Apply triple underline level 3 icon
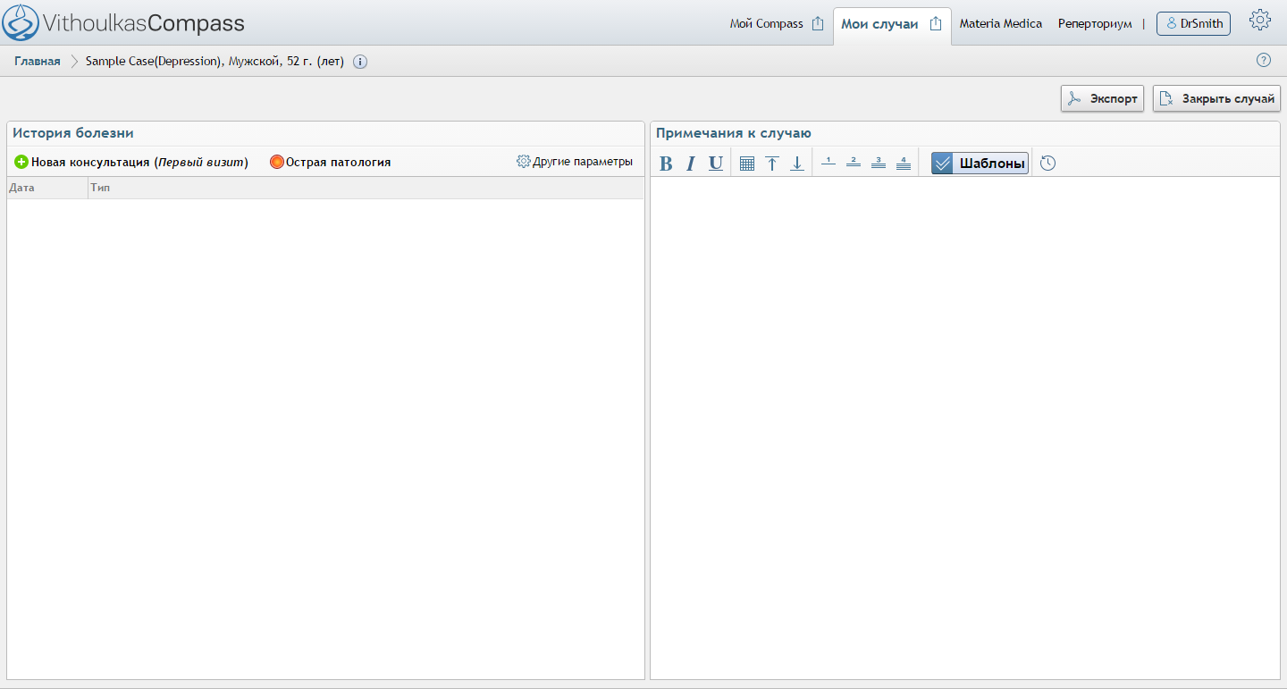Image resolution: width=1287 pixels, height=689 pixels. click(879, 163)
